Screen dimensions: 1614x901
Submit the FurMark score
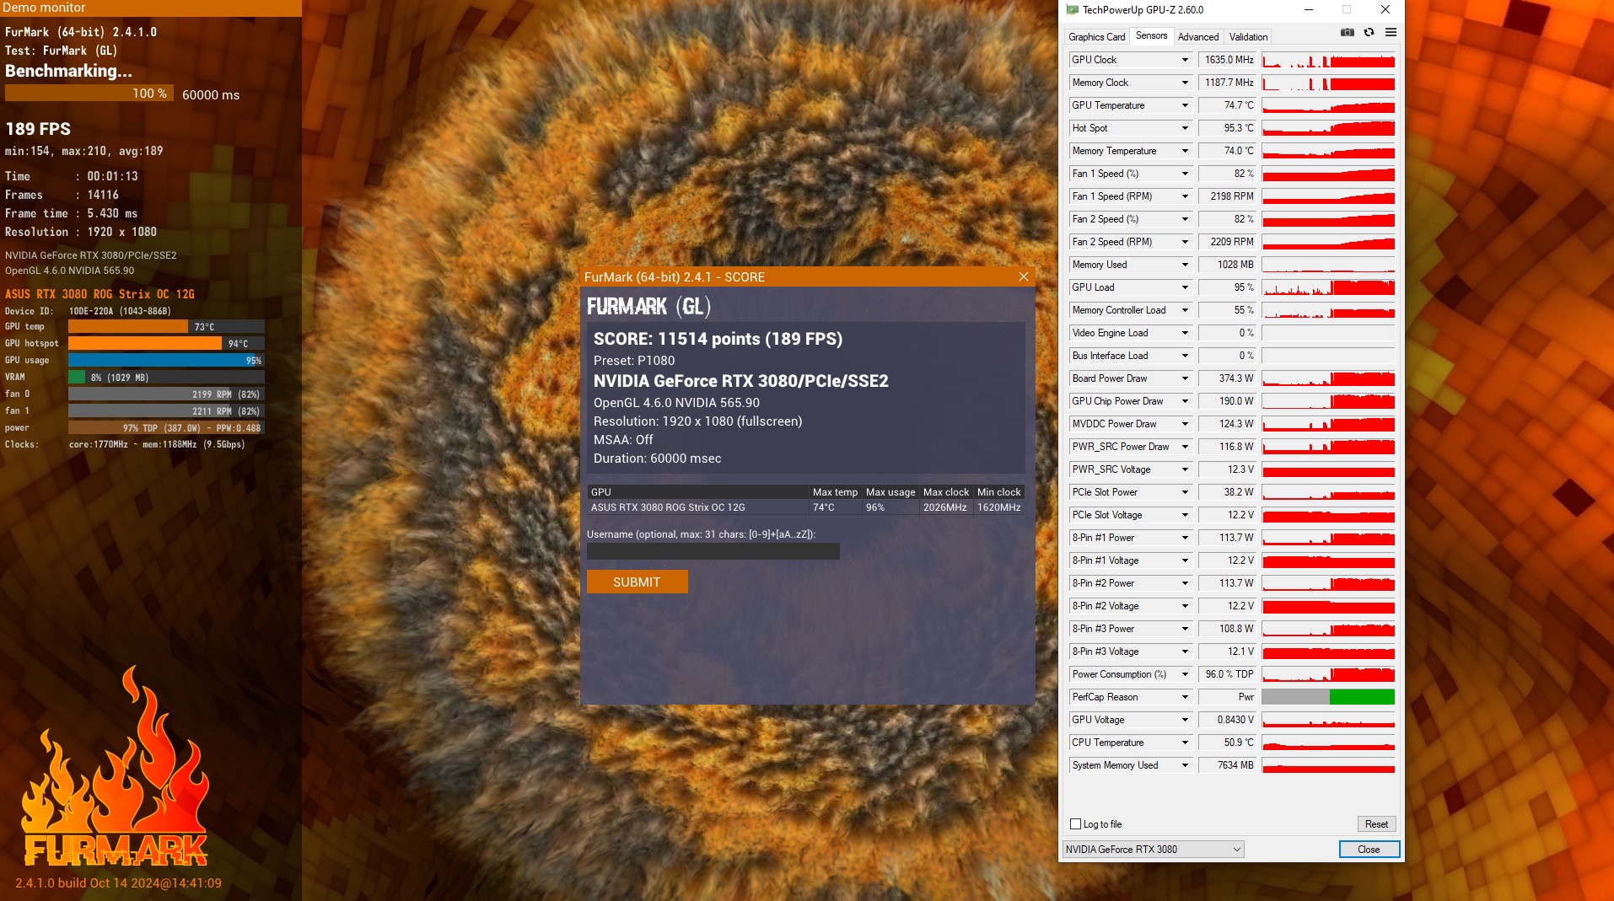(637, 582)
